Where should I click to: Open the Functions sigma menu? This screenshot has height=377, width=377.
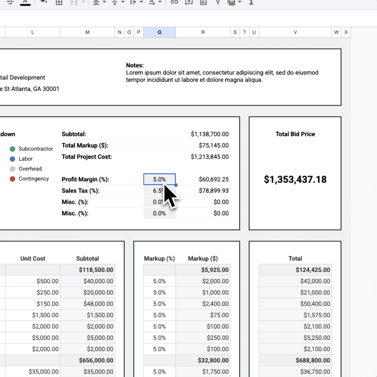pyautogui.click(x=251, y=3)
